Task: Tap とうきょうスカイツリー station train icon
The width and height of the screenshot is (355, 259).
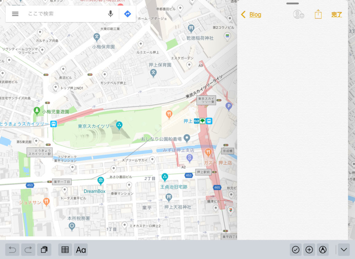Action: pos(53,124)
